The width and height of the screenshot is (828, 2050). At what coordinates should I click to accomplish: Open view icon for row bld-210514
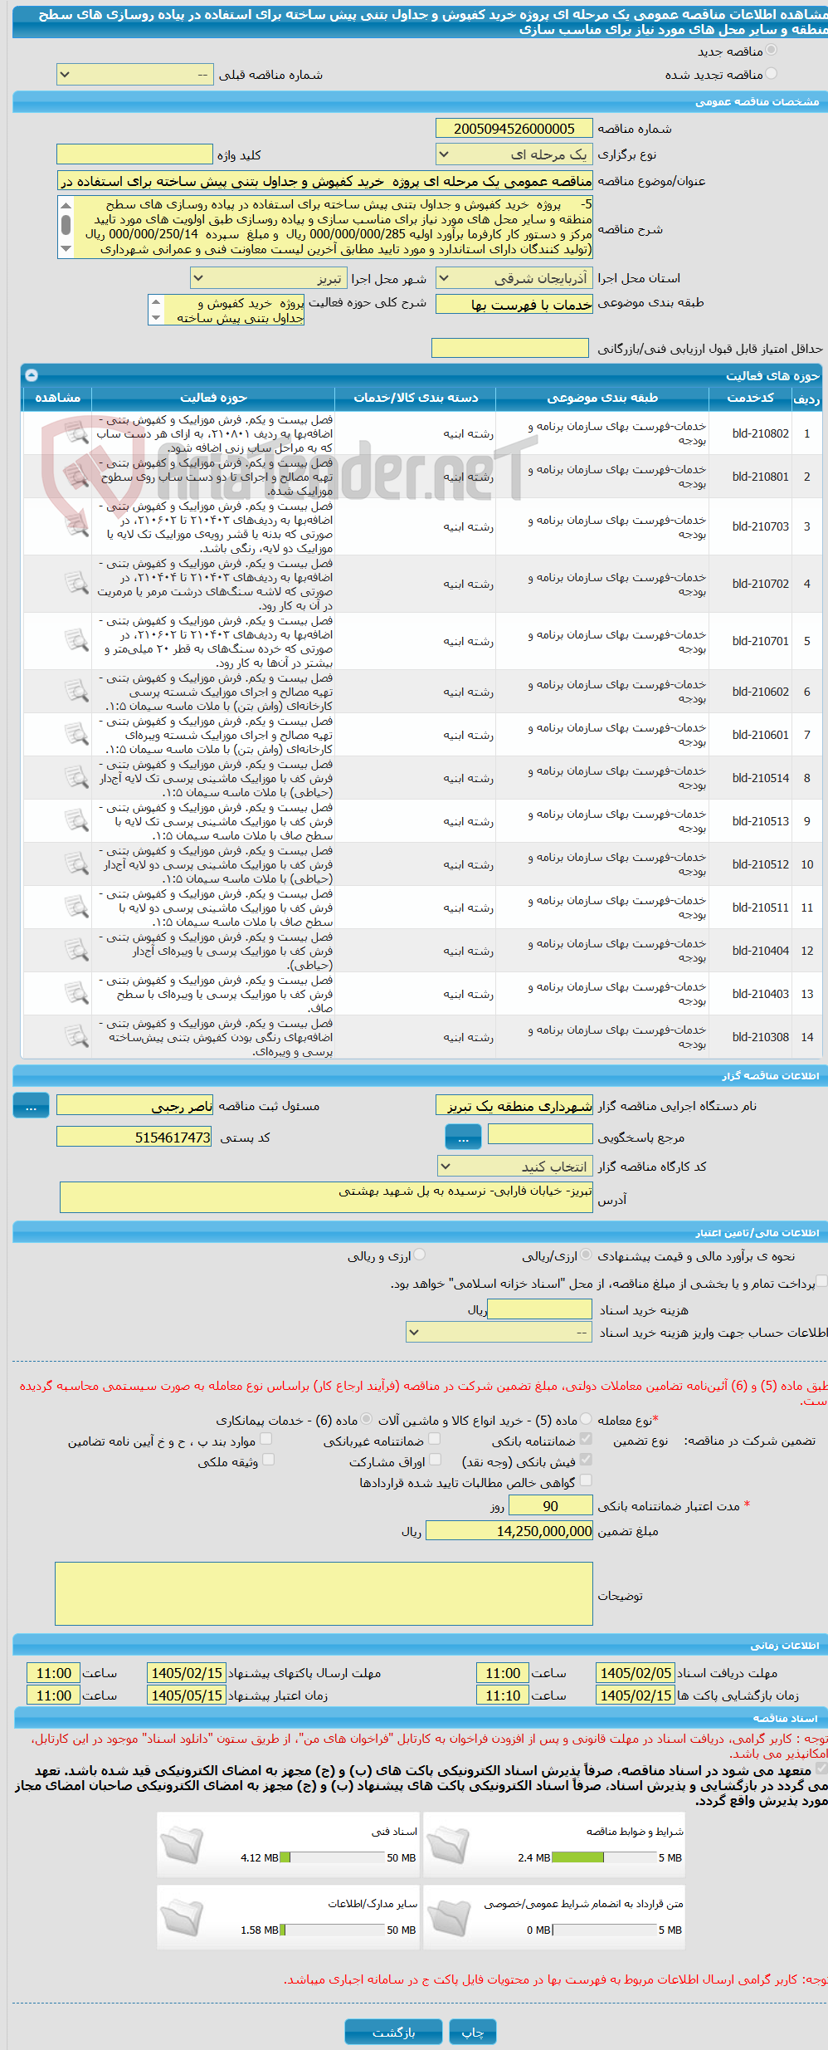pyautogui.click(x=76, y=778)
